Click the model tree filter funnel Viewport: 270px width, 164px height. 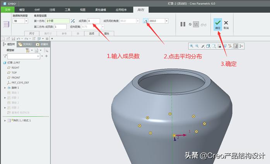pos(5,56)
